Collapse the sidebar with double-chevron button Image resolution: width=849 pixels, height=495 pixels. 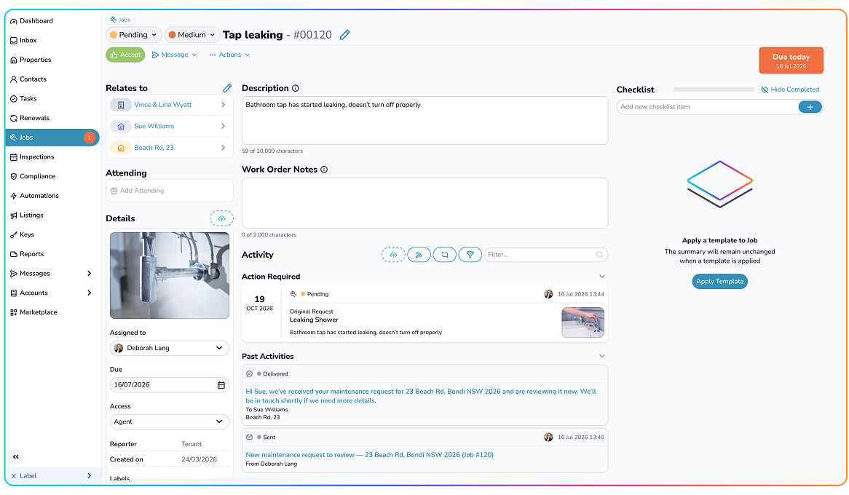tap(16, 457)
